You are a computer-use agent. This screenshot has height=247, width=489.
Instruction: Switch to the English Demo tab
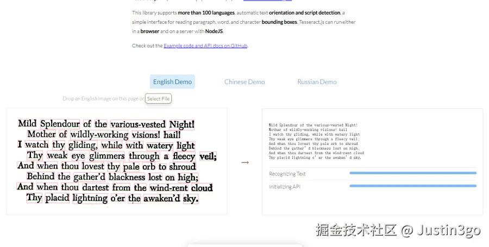click(172, 81)
